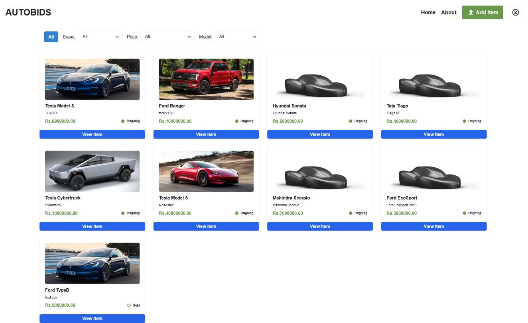Click the Ford TypeB car image

coord(92,263)
